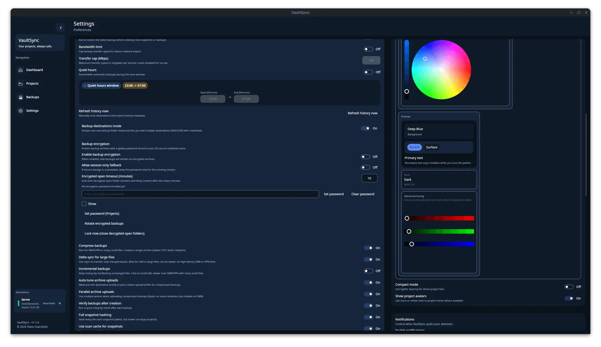
Task: Collapse the sidebar with the back chevron
Action: pyautogui.click(x=60, y=28)
